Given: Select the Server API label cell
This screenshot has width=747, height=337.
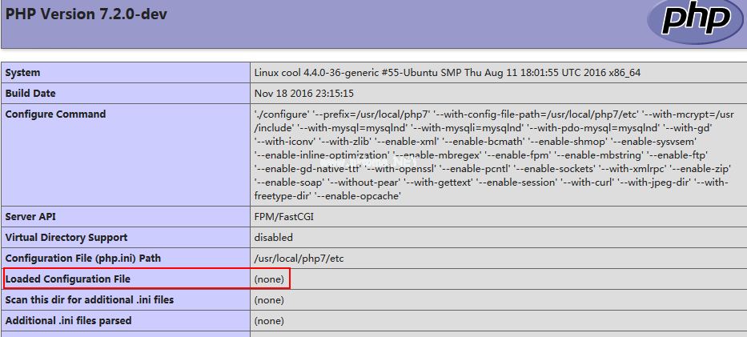Looking at the screenshot, I should [x=32, y=217].
